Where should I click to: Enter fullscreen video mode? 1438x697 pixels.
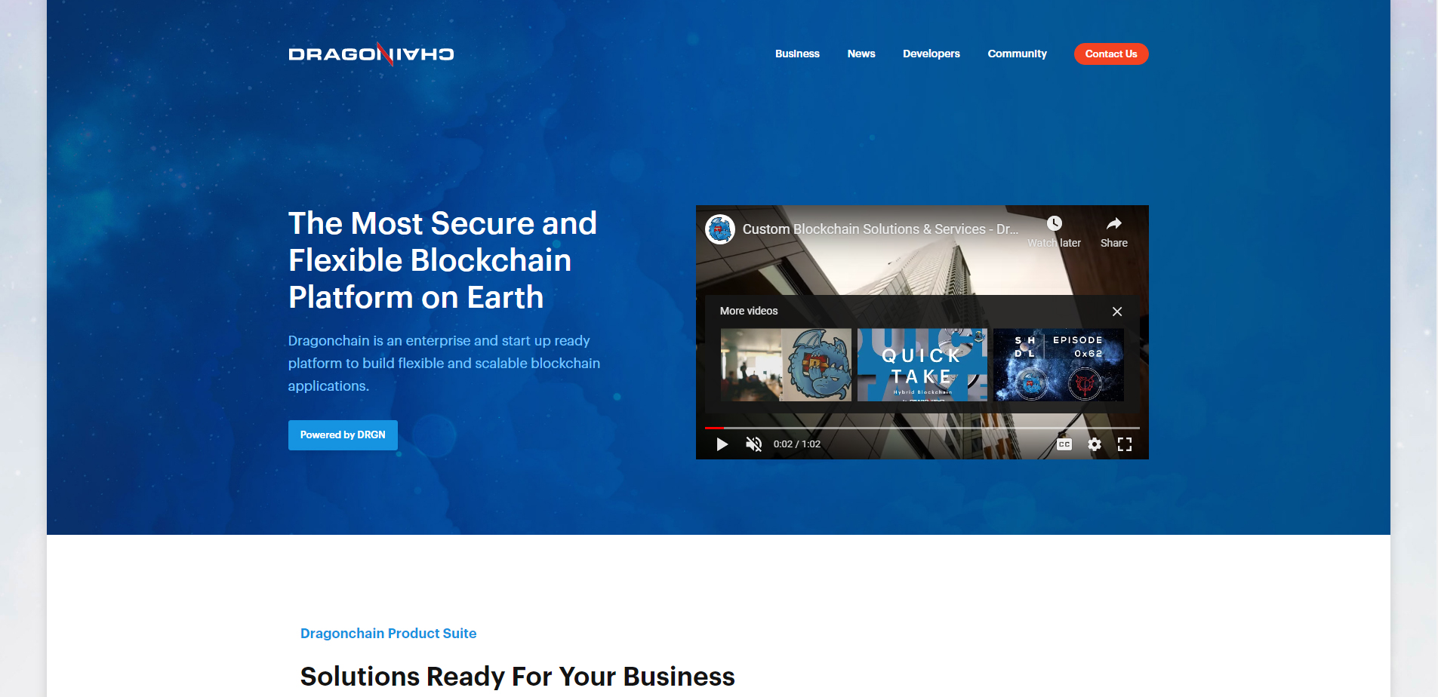(1125, 444)
